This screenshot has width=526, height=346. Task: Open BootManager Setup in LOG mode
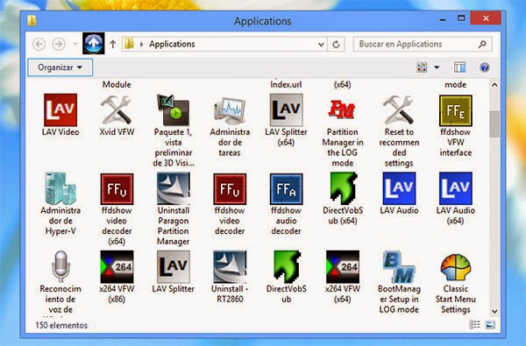[399, 267]
